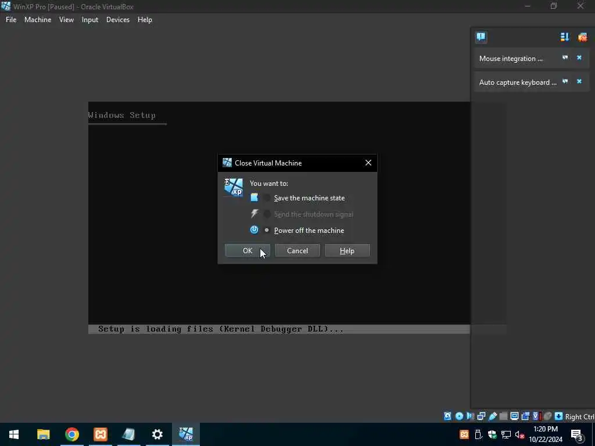Click the XP icon inside the dialog

[x=234, y=188]
